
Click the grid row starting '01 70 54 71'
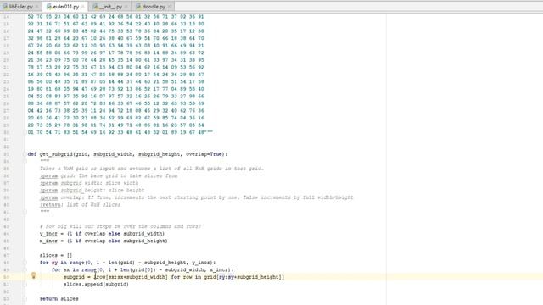point(120,132)
